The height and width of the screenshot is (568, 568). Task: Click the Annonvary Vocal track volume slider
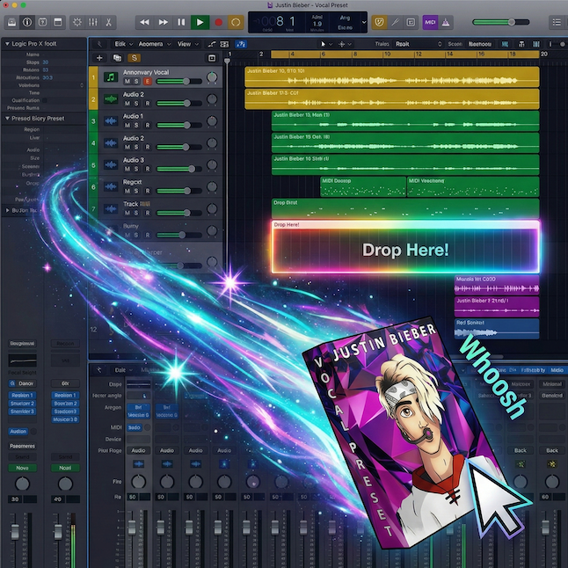coord(179,82)
